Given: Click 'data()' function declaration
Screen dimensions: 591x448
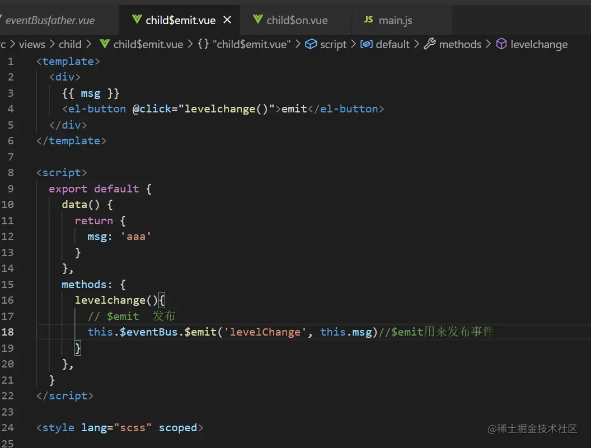Looking at the screenshot, I should 81,205.
